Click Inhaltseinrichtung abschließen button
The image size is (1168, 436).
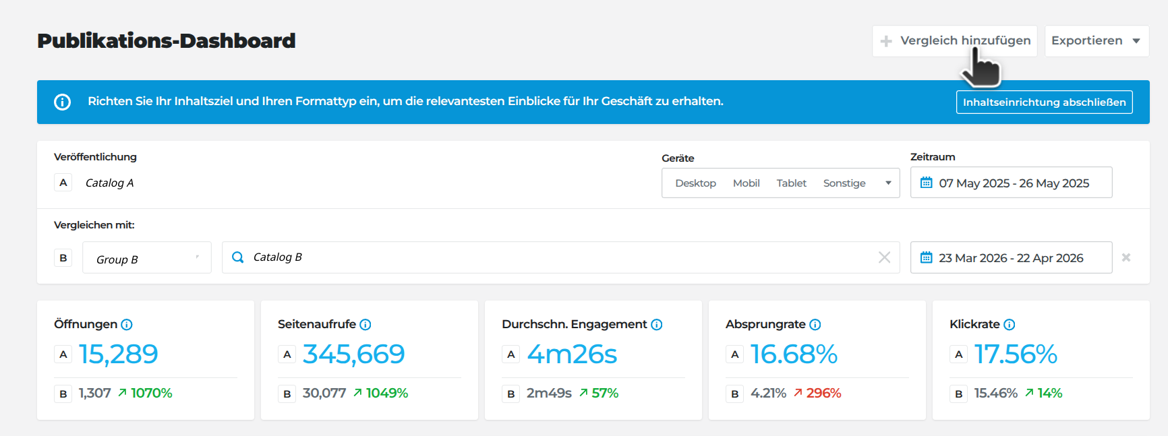pyautogui.click(x=1044, y=102)
